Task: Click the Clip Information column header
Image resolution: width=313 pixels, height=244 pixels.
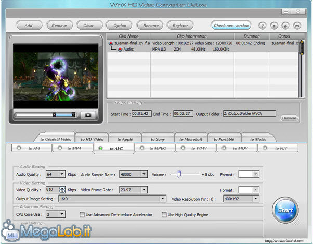Action: click(192, 36)
